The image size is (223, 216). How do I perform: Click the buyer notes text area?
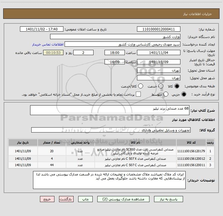pyautogui.click(x=109, y=180)
